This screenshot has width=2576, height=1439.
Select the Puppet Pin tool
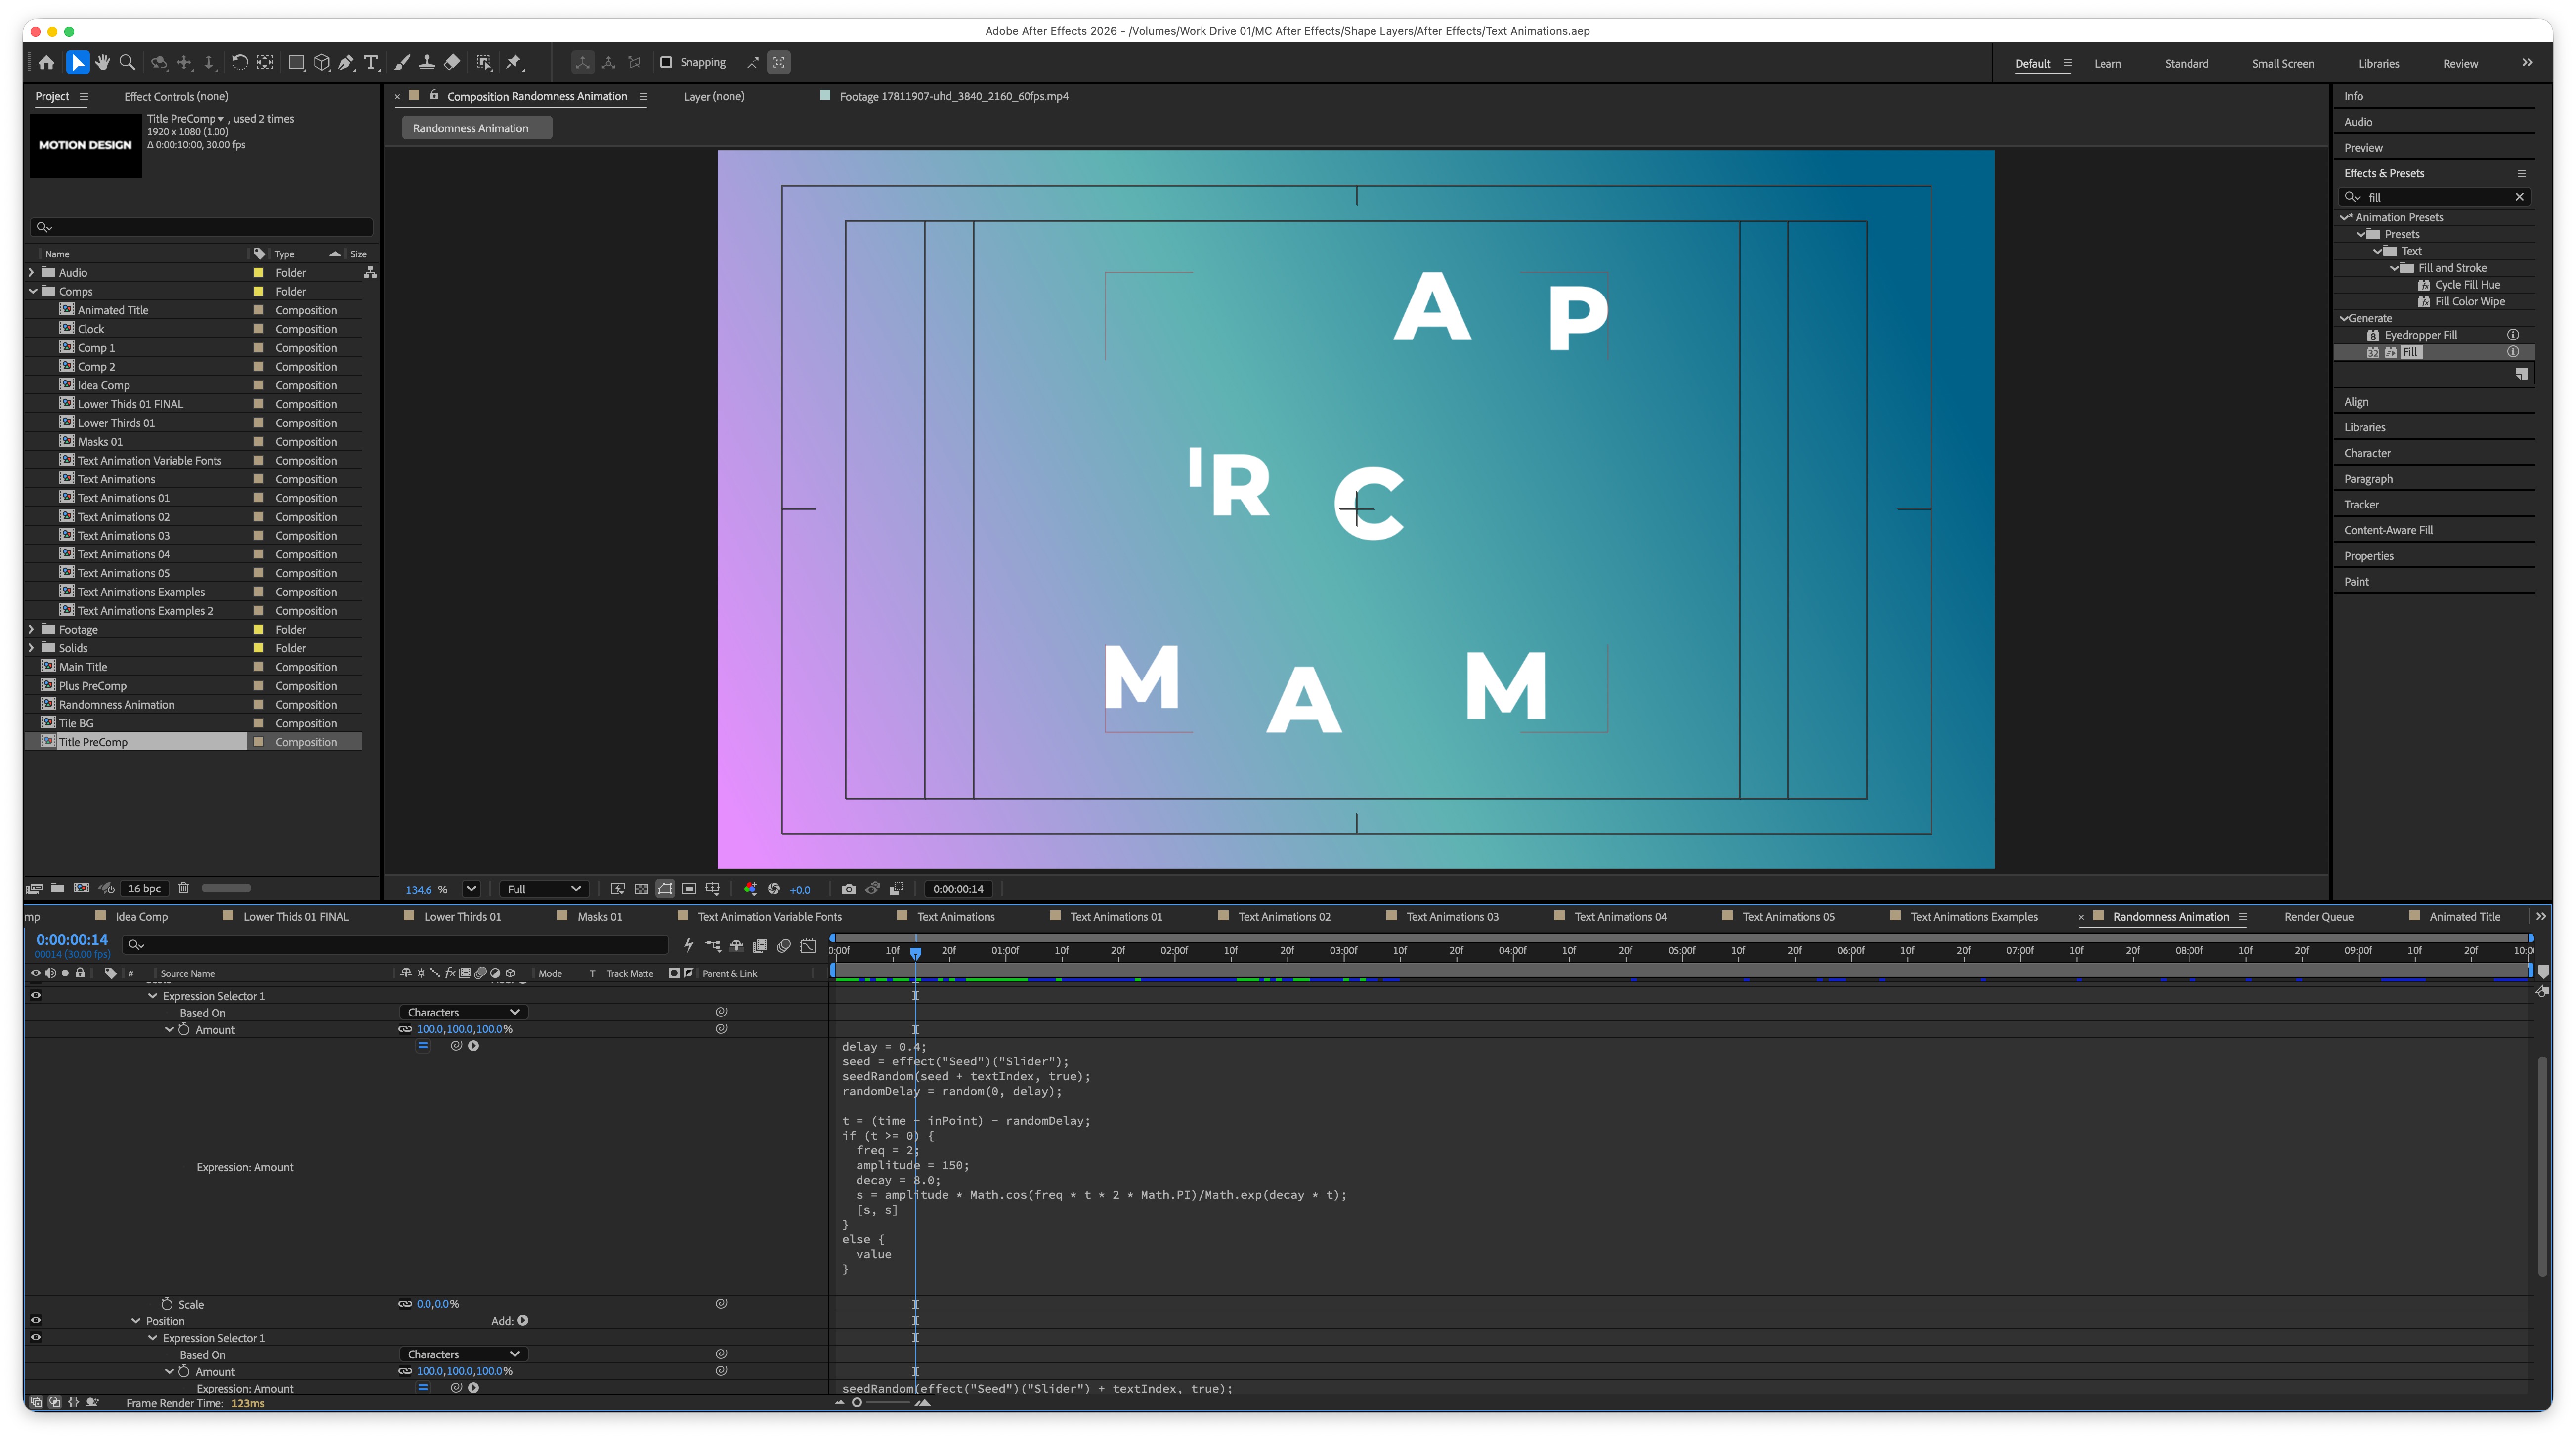point(514,62)
